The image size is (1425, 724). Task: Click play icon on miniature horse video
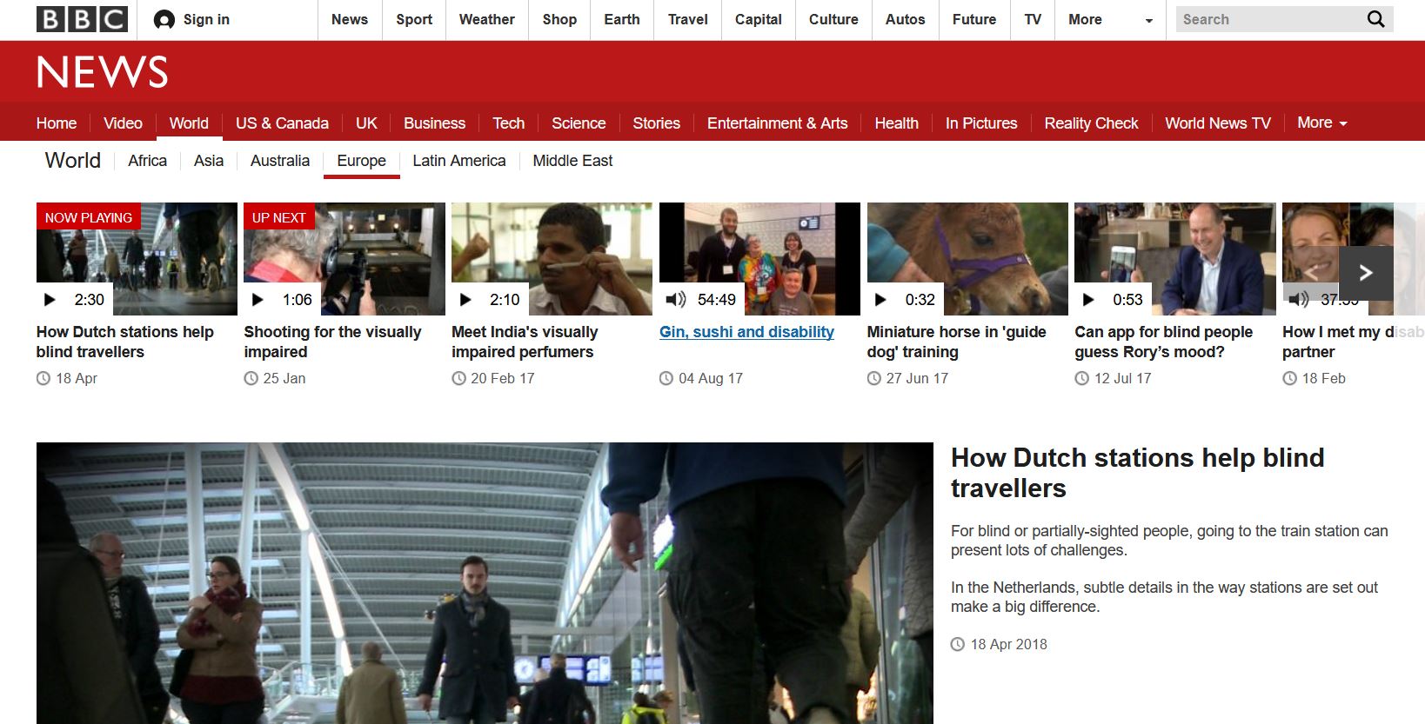click(x=881, y=300)
